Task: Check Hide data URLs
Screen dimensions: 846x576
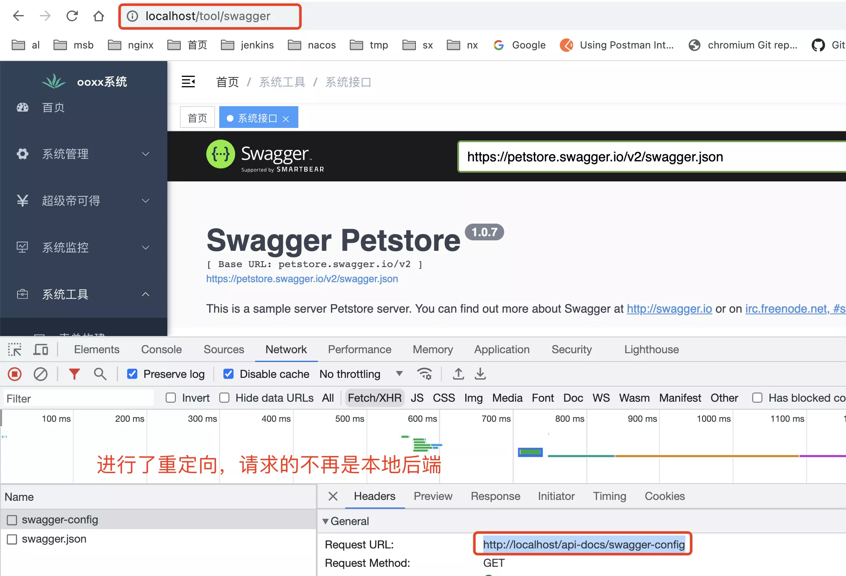Action: click(x=224, y=398)
